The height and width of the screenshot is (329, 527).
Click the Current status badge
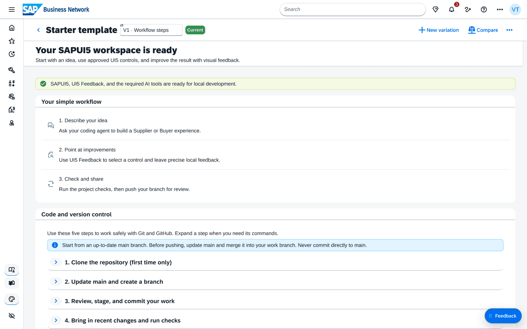(195, 30)
